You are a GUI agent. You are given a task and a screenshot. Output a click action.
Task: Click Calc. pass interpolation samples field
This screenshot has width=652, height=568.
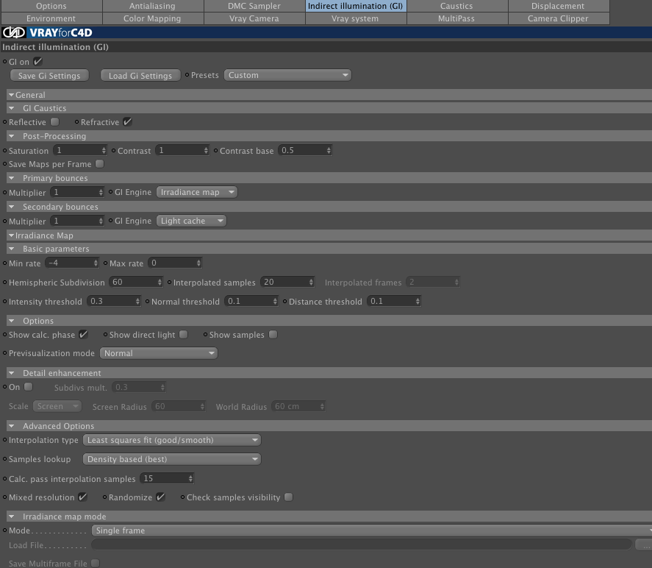tap(167, 478)
